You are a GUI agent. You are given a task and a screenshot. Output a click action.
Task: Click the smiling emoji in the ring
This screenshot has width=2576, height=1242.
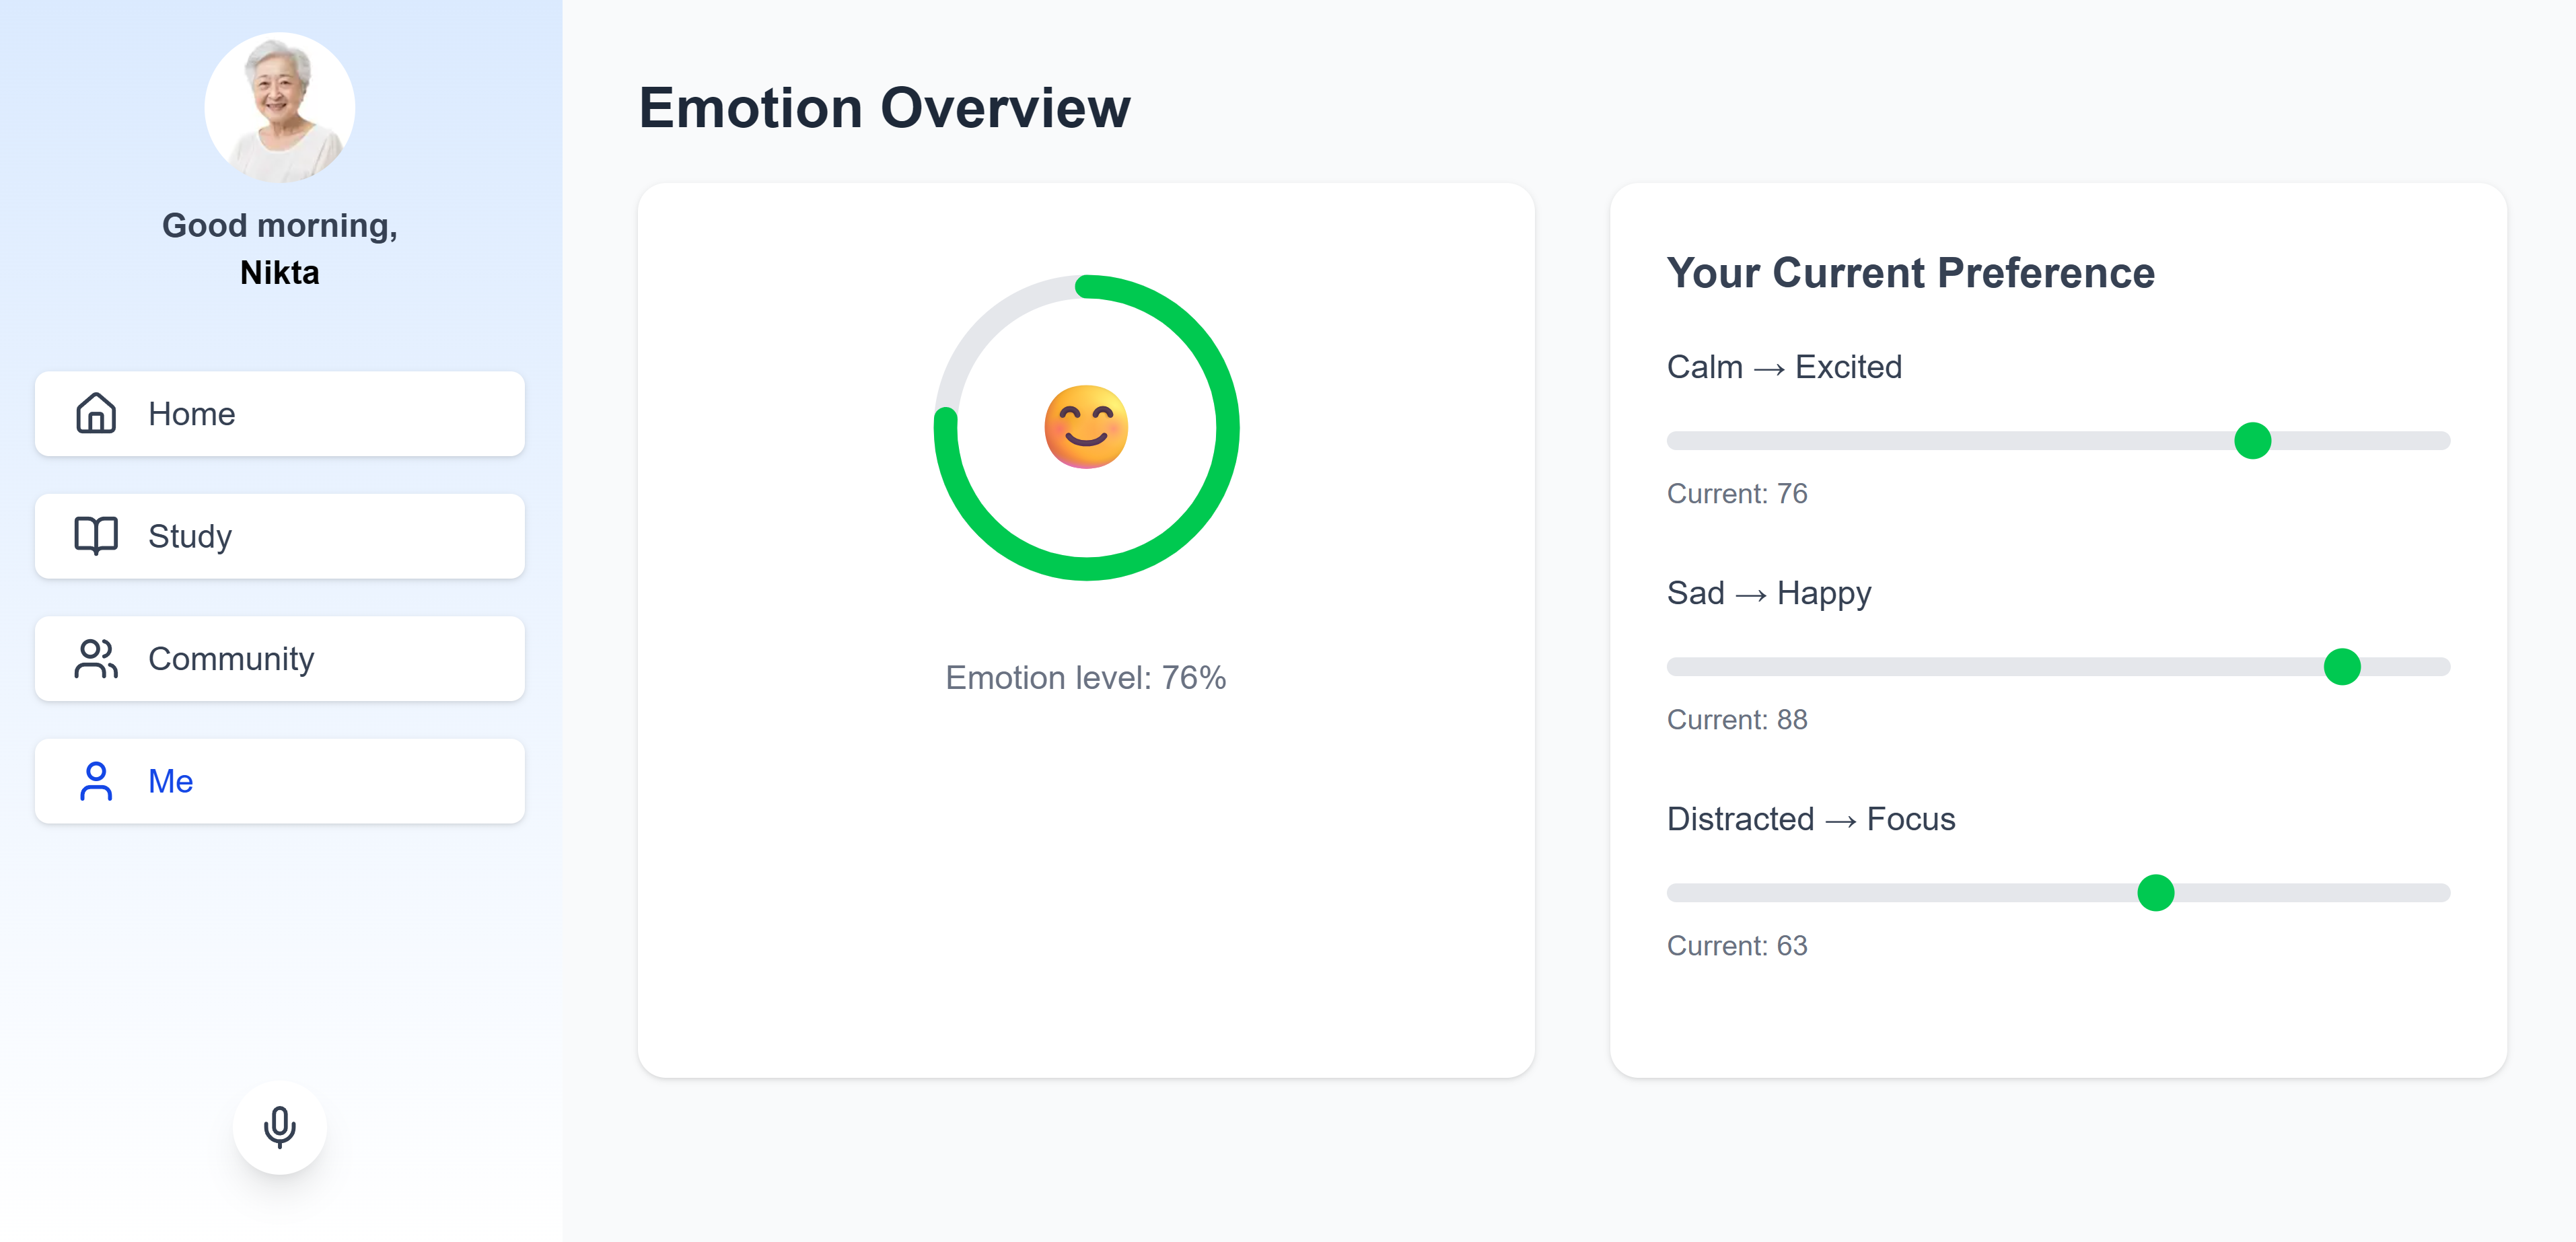(x=1086, y=427)
